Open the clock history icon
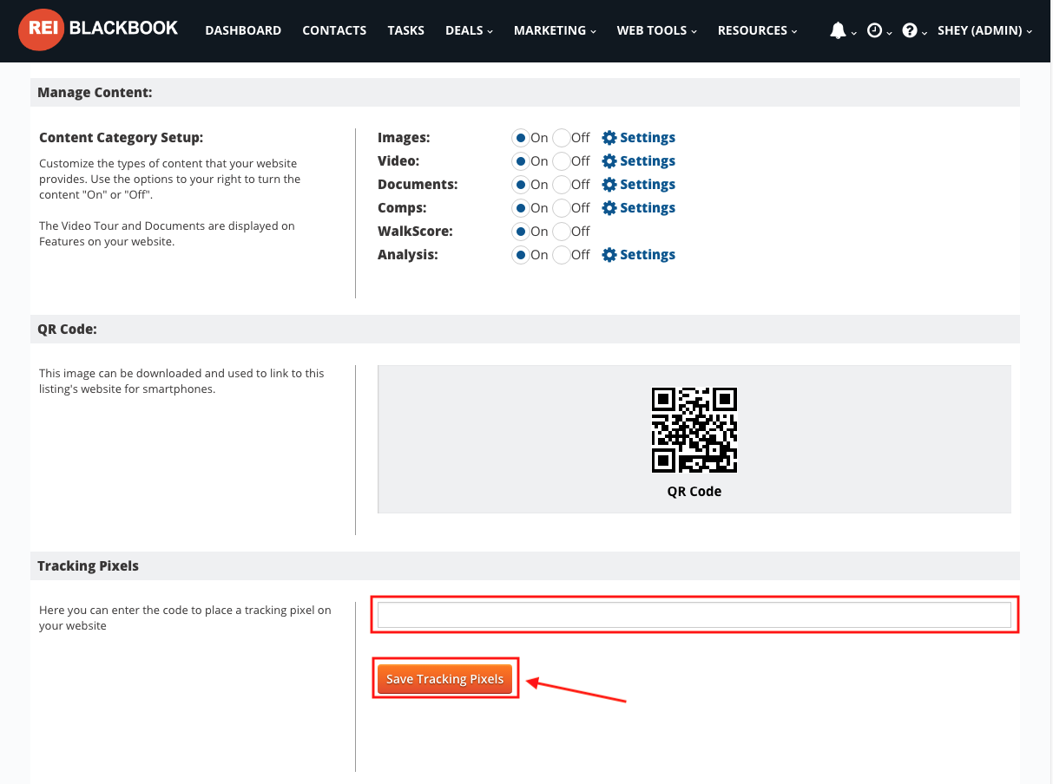1053x784 pixels. (874, 30)
